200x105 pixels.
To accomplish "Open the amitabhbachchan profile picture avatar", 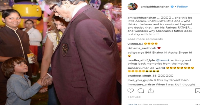I will tap(133, 6).
